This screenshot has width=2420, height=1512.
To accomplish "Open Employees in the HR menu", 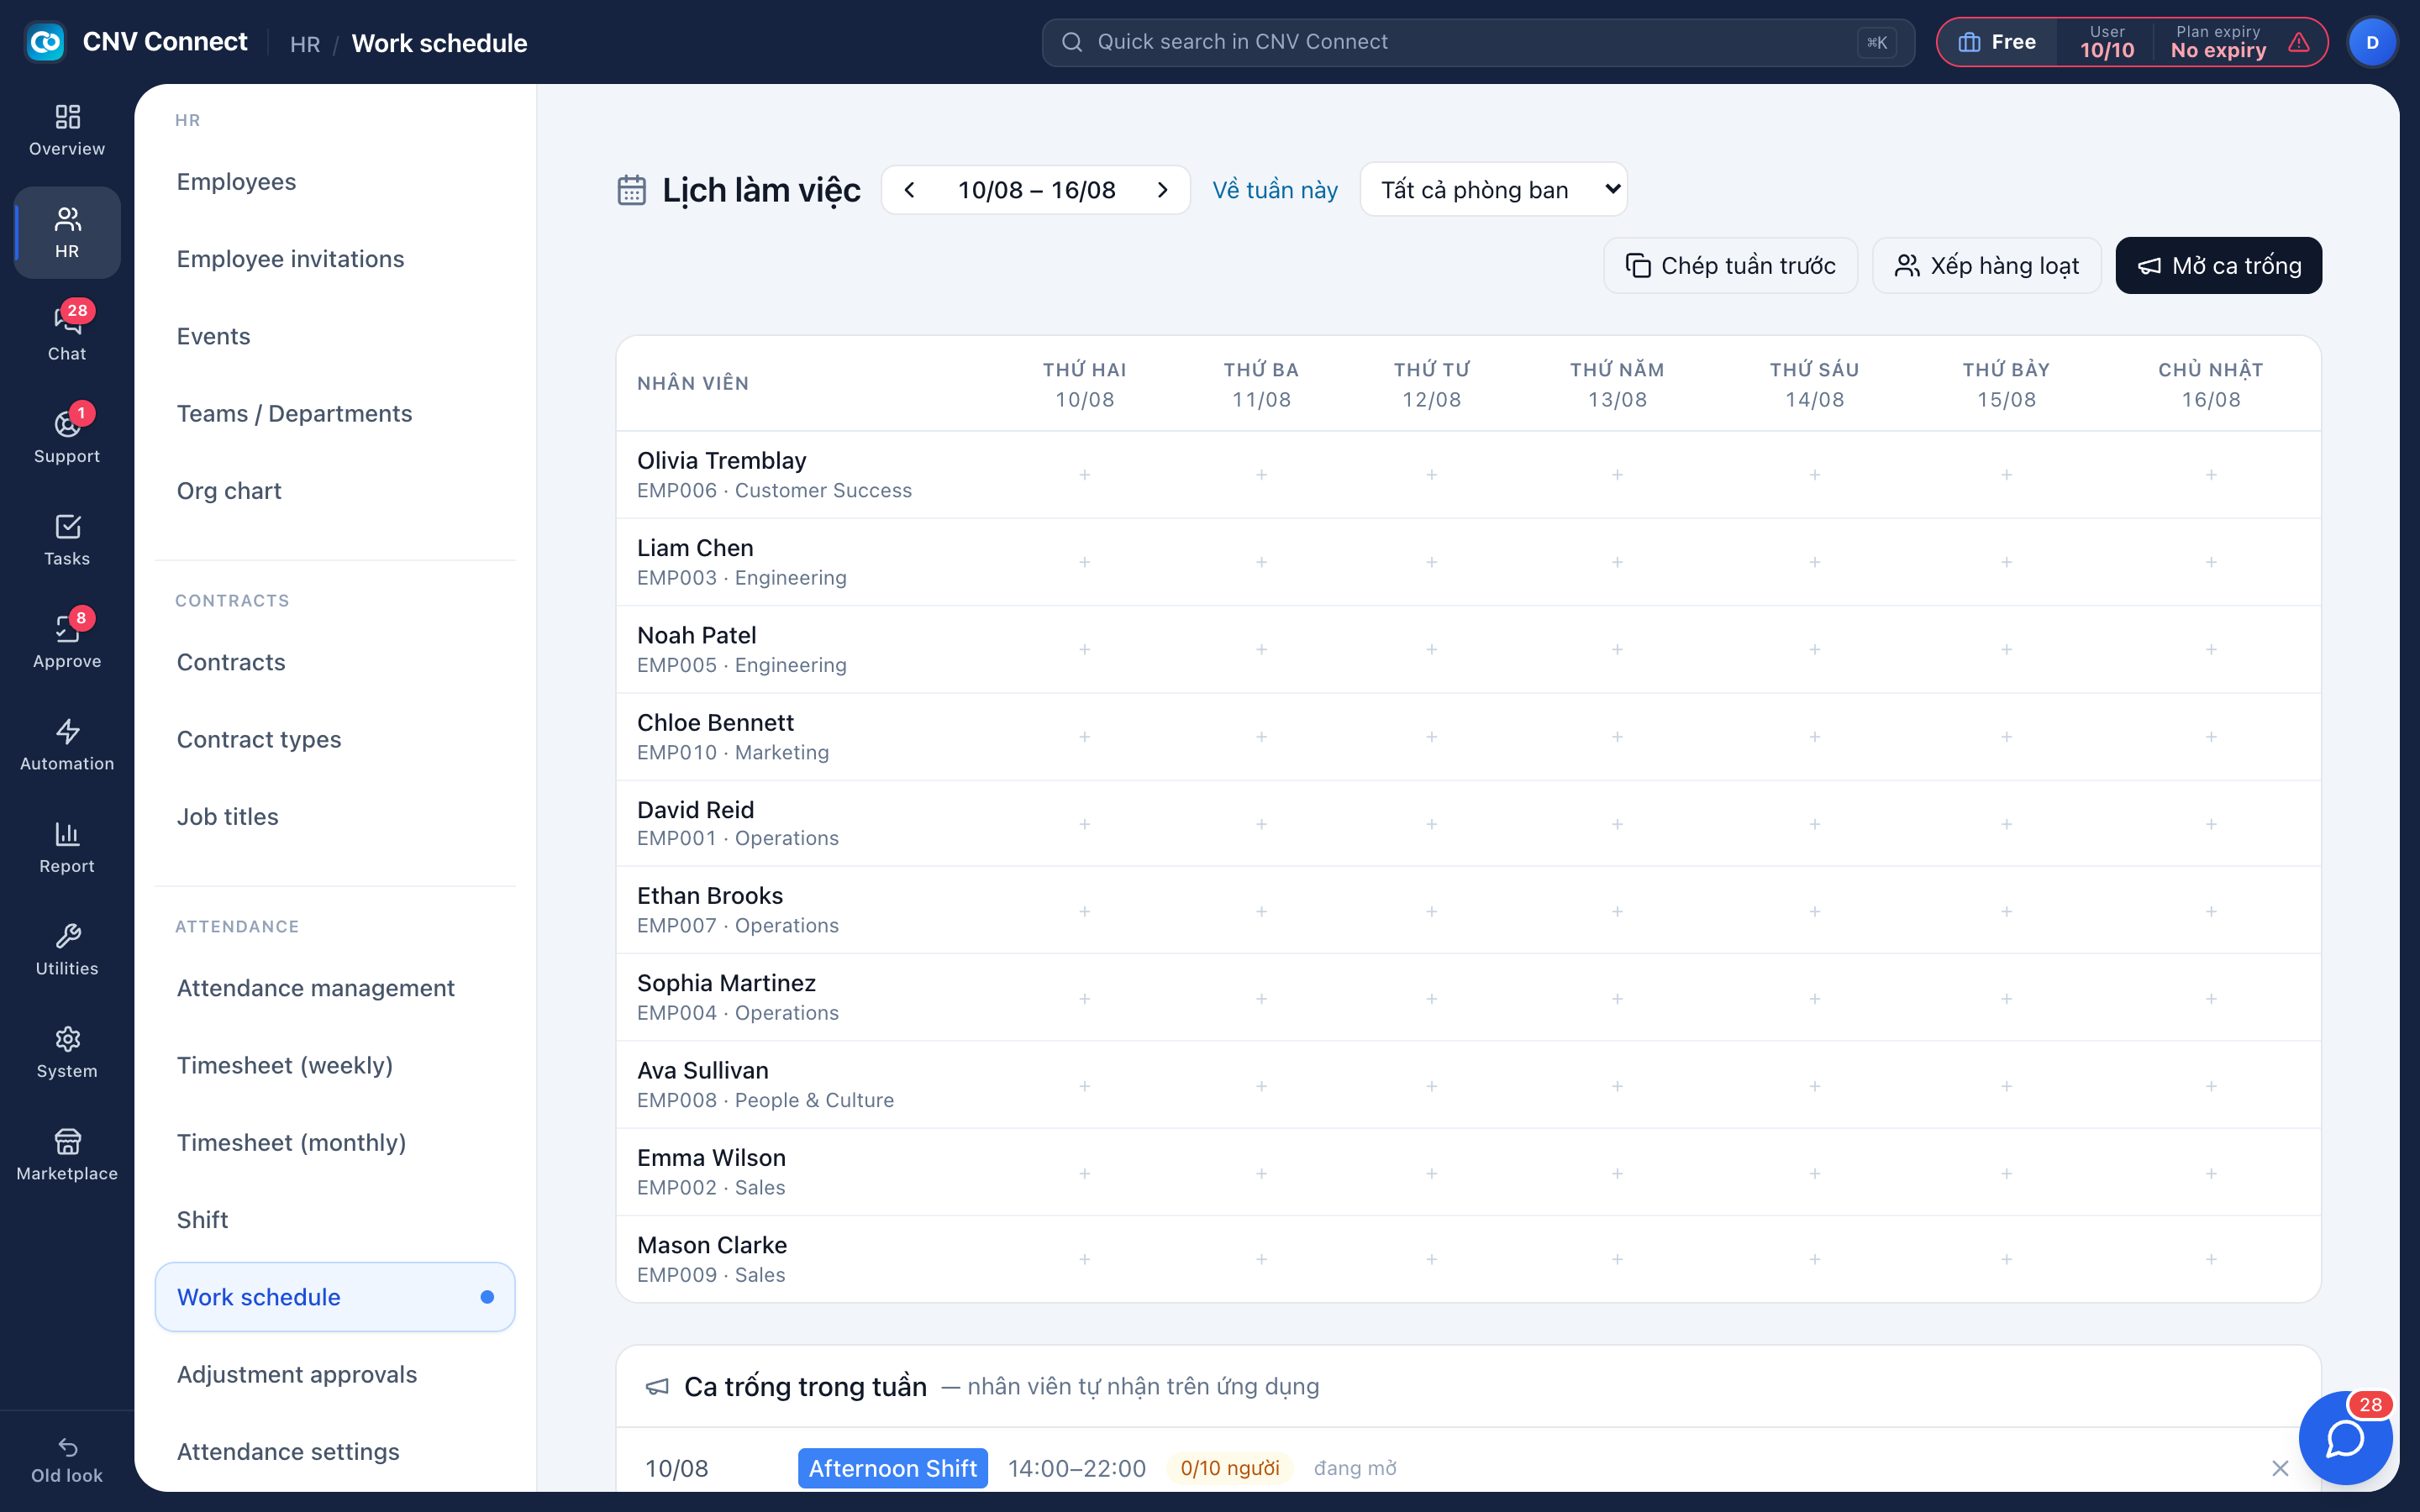I will pyautogui.click(x=335, y=182).
